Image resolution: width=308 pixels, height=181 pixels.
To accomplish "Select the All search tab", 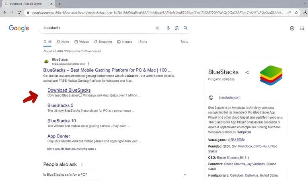I will coord(47,42).
